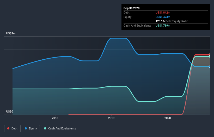
Task: Click the red Debt endpoint marker
Action: (210, 55)
